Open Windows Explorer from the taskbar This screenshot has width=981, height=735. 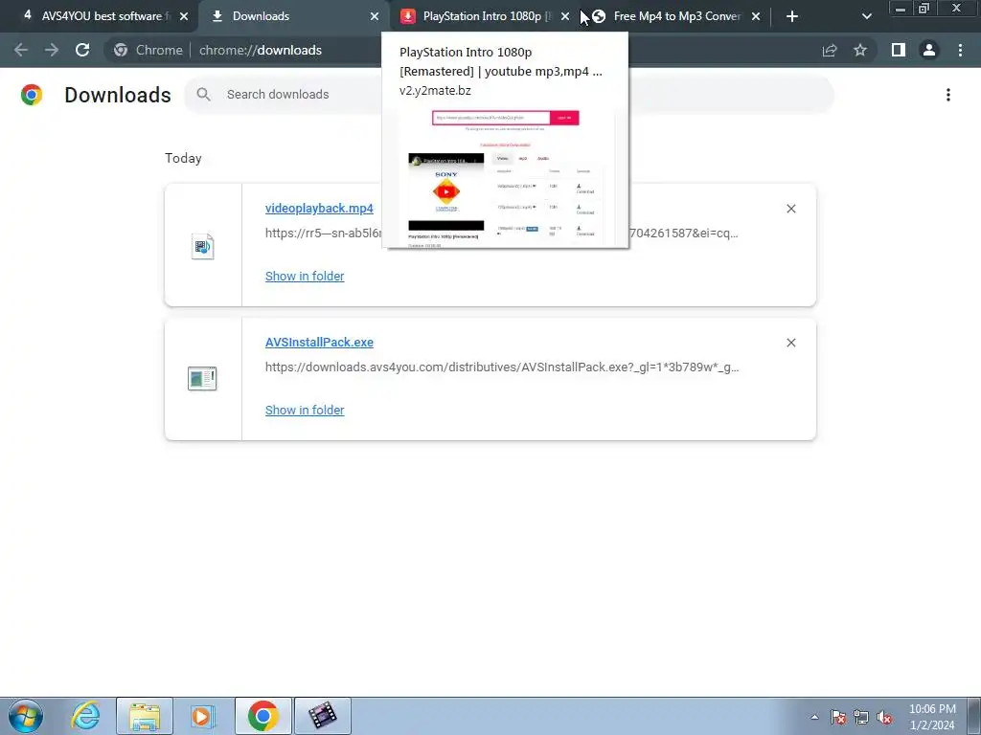point(145,716)
